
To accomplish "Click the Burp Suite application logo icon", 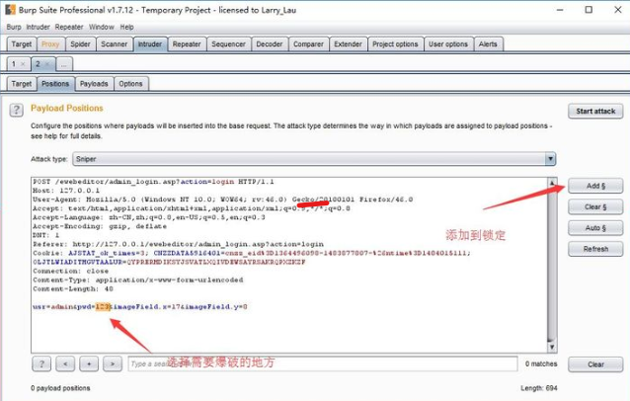I will coord(11,10).
